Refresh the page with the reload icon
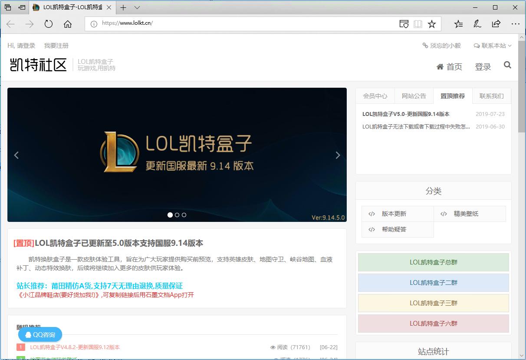Image resolution: width=526 pixels, height=360 pixels. tap(49, 24)
